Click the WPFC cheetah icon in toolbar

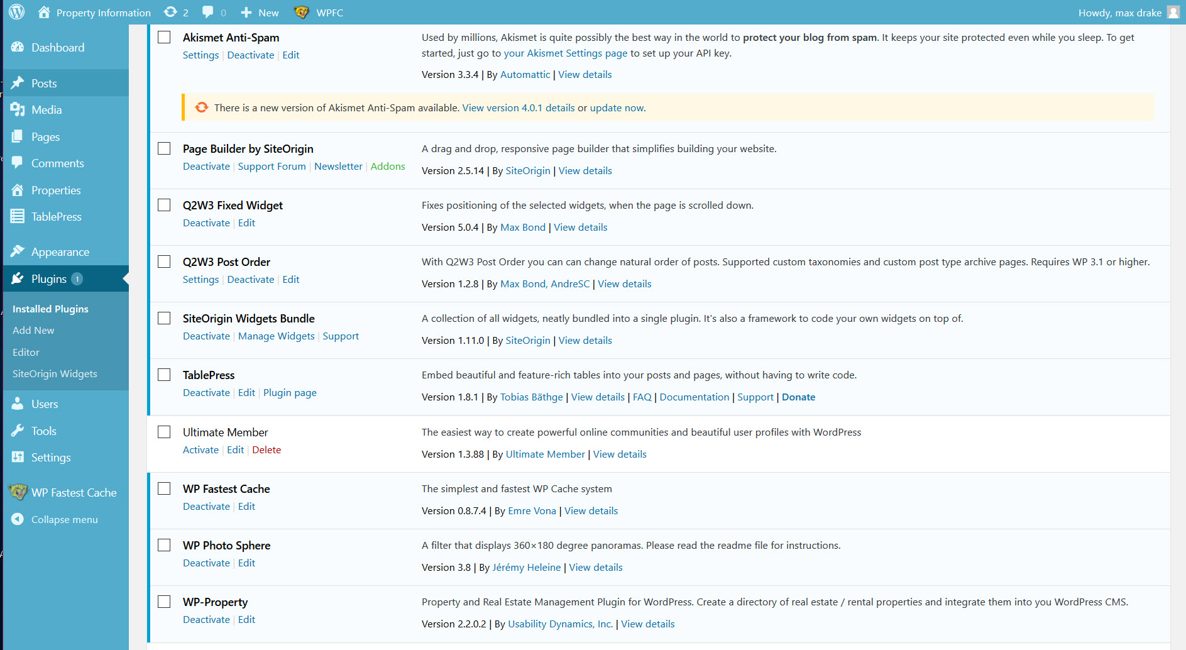(302, 12)
